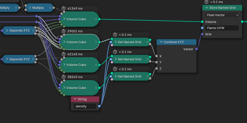Collapse the Combine XYZ node
This screenshot has width=247, height=123.
click(161, 42)
